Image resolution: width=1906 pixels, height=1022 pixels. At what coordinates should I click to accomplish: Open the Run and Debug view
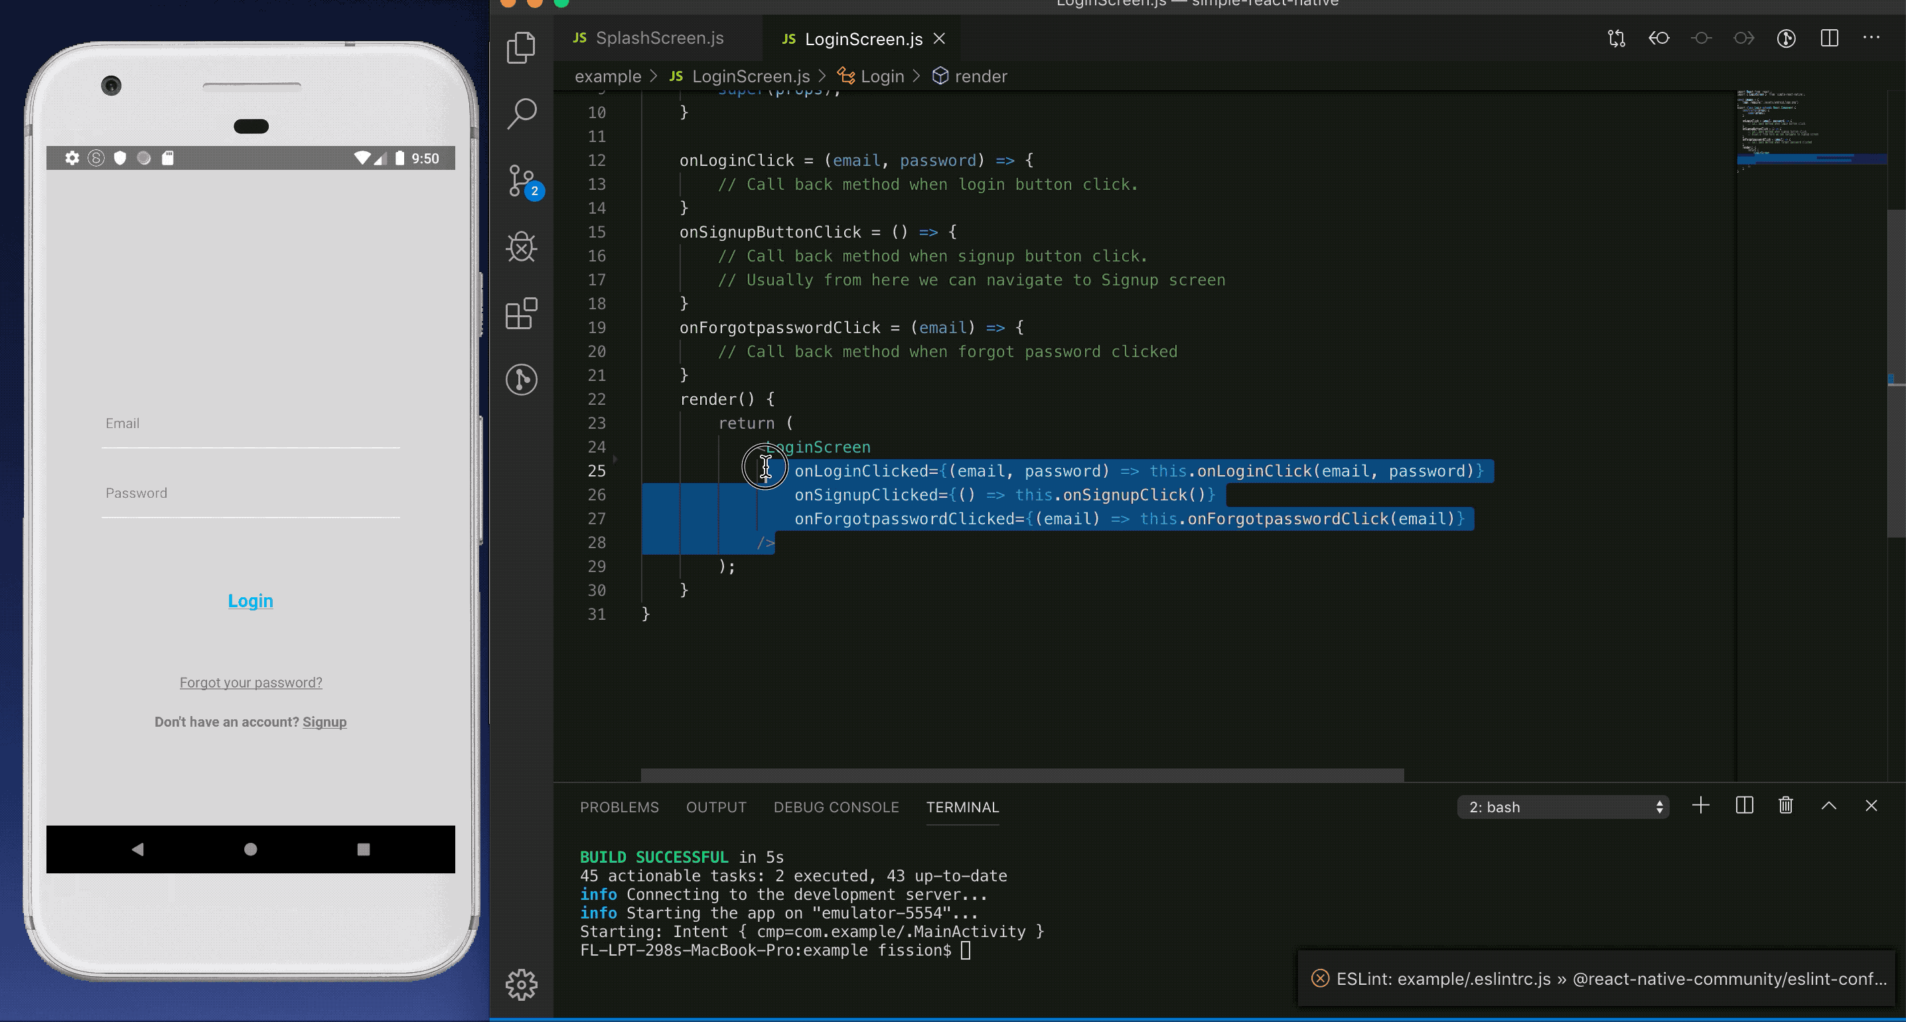point(522,247)
